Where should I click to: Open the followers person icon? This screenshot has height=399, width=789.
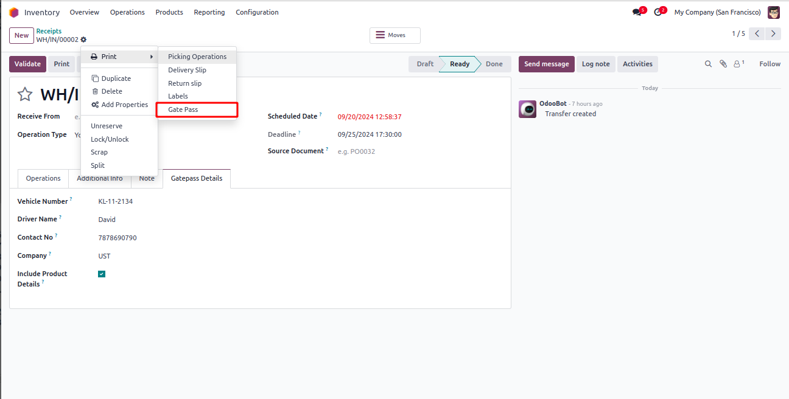point(738,64)
